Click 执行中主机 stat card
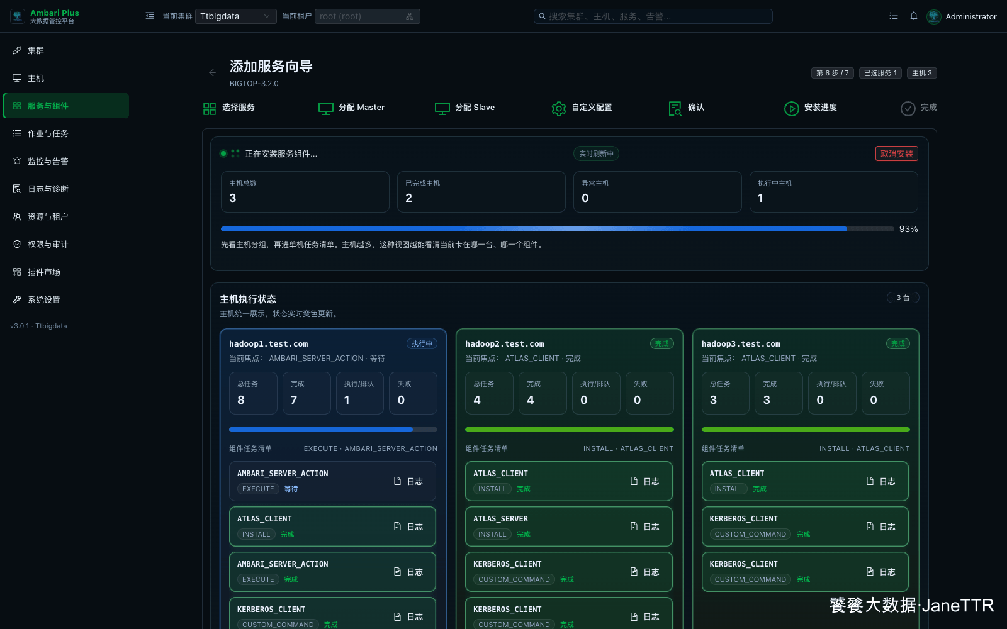 [x=834, y=192]
